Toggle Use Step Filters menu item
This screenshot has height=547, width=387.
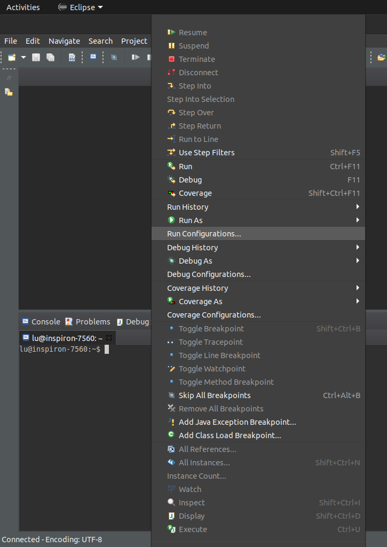point(258,153)
